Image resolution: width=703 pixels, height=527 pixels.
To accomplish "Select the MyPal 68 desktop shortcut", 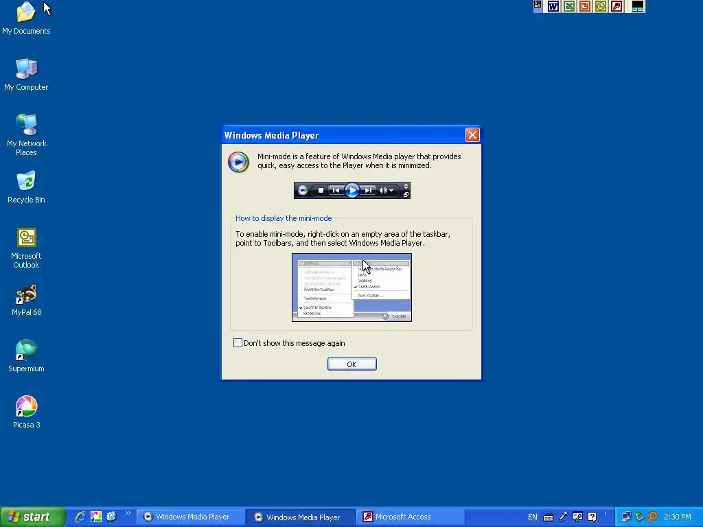I will coord(26,300).
